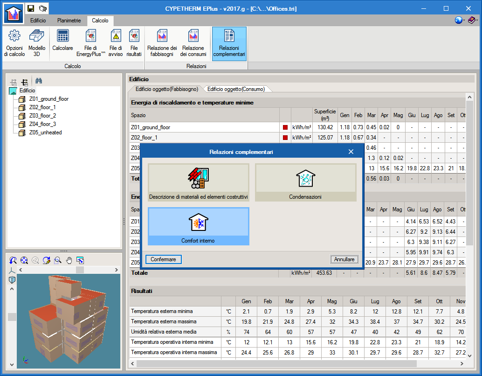Click the greyed expand tree icon

14,82
